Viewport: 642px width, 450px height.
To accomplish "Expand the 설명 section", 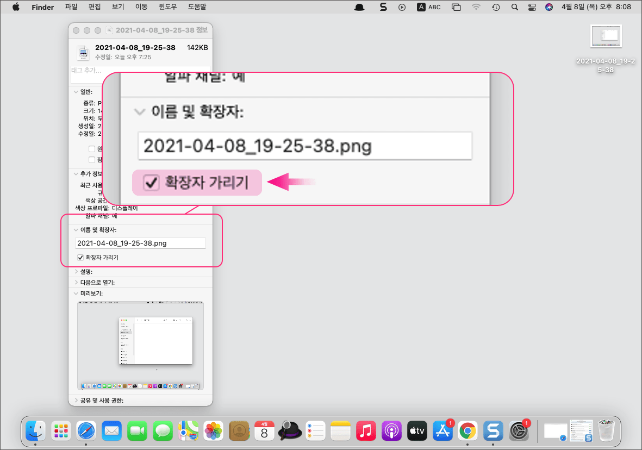I will click(x=76, y=271).
